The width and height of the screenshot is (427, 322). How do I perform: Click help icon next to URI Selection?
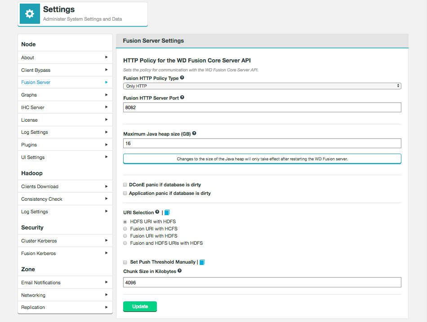[157, 212]
